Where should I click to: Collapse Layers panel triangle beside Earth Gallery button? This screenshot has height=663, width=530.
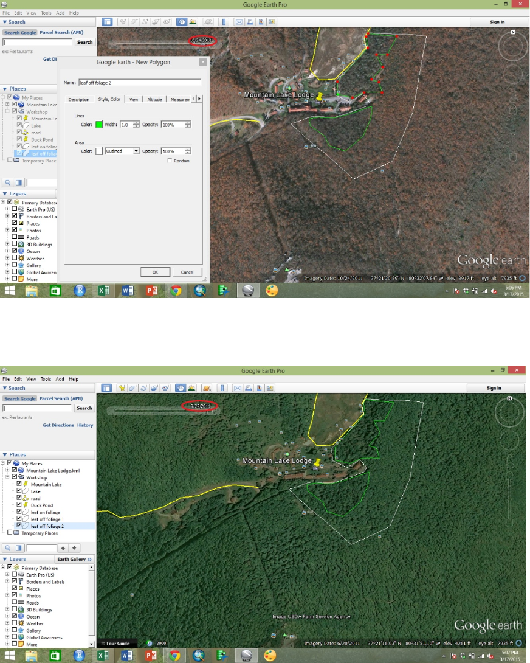click(x=5, y=559)
